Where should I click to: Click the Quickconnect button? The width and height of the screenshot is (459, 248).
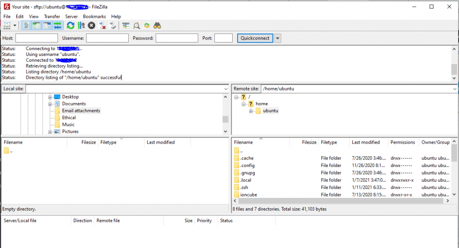click(x=255, y=38)
